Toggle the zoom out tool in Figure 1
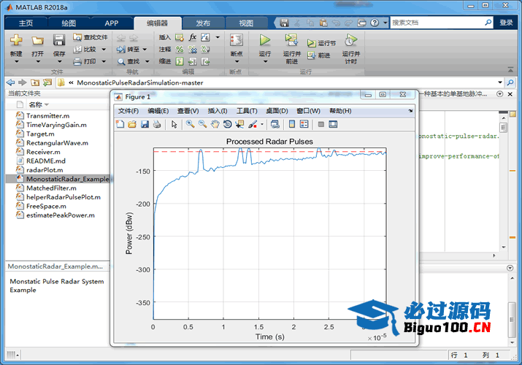This screenshot has width=522, height=365. (x=202, y=124)
